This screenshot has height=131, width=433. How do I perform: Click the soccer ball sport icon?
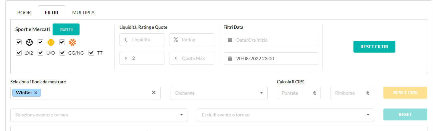(29, 42)
